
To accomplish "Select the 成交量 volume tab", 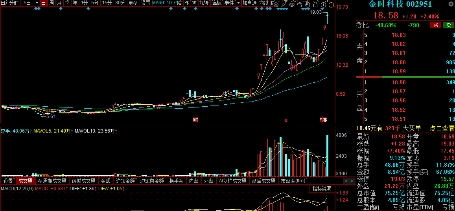I will [26, 181].
